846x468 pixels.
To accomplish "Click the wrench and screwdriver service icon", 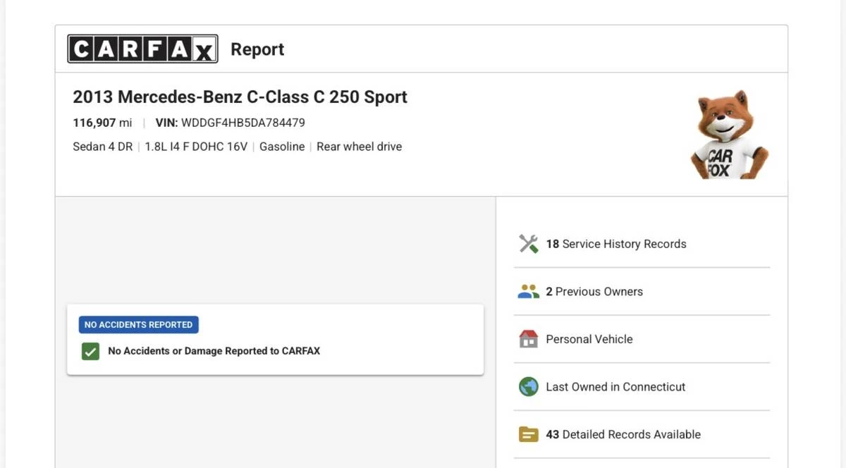I will (x=529, y=244).
